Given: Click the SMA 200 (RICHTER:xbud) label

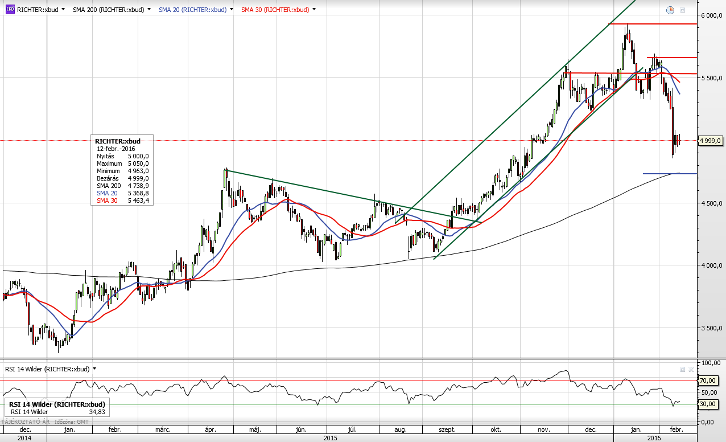Looking at the screenshot, I should [108, 10].
